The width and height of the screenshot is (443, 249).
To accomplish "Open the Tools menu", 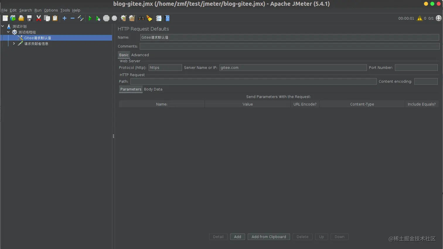I will click(x=65, y=10).
